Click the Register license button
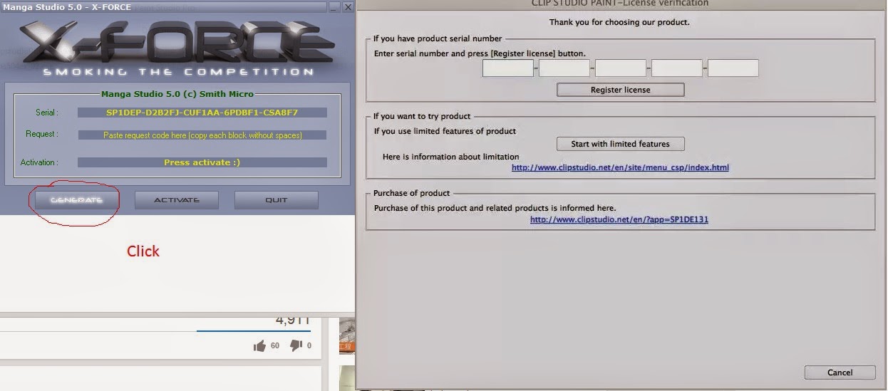The height and width of the screenshot is (391, 888). [621, 90]
